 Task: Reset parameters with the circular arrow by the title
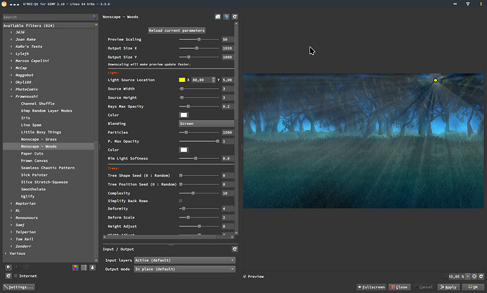(x=234, y=16)
